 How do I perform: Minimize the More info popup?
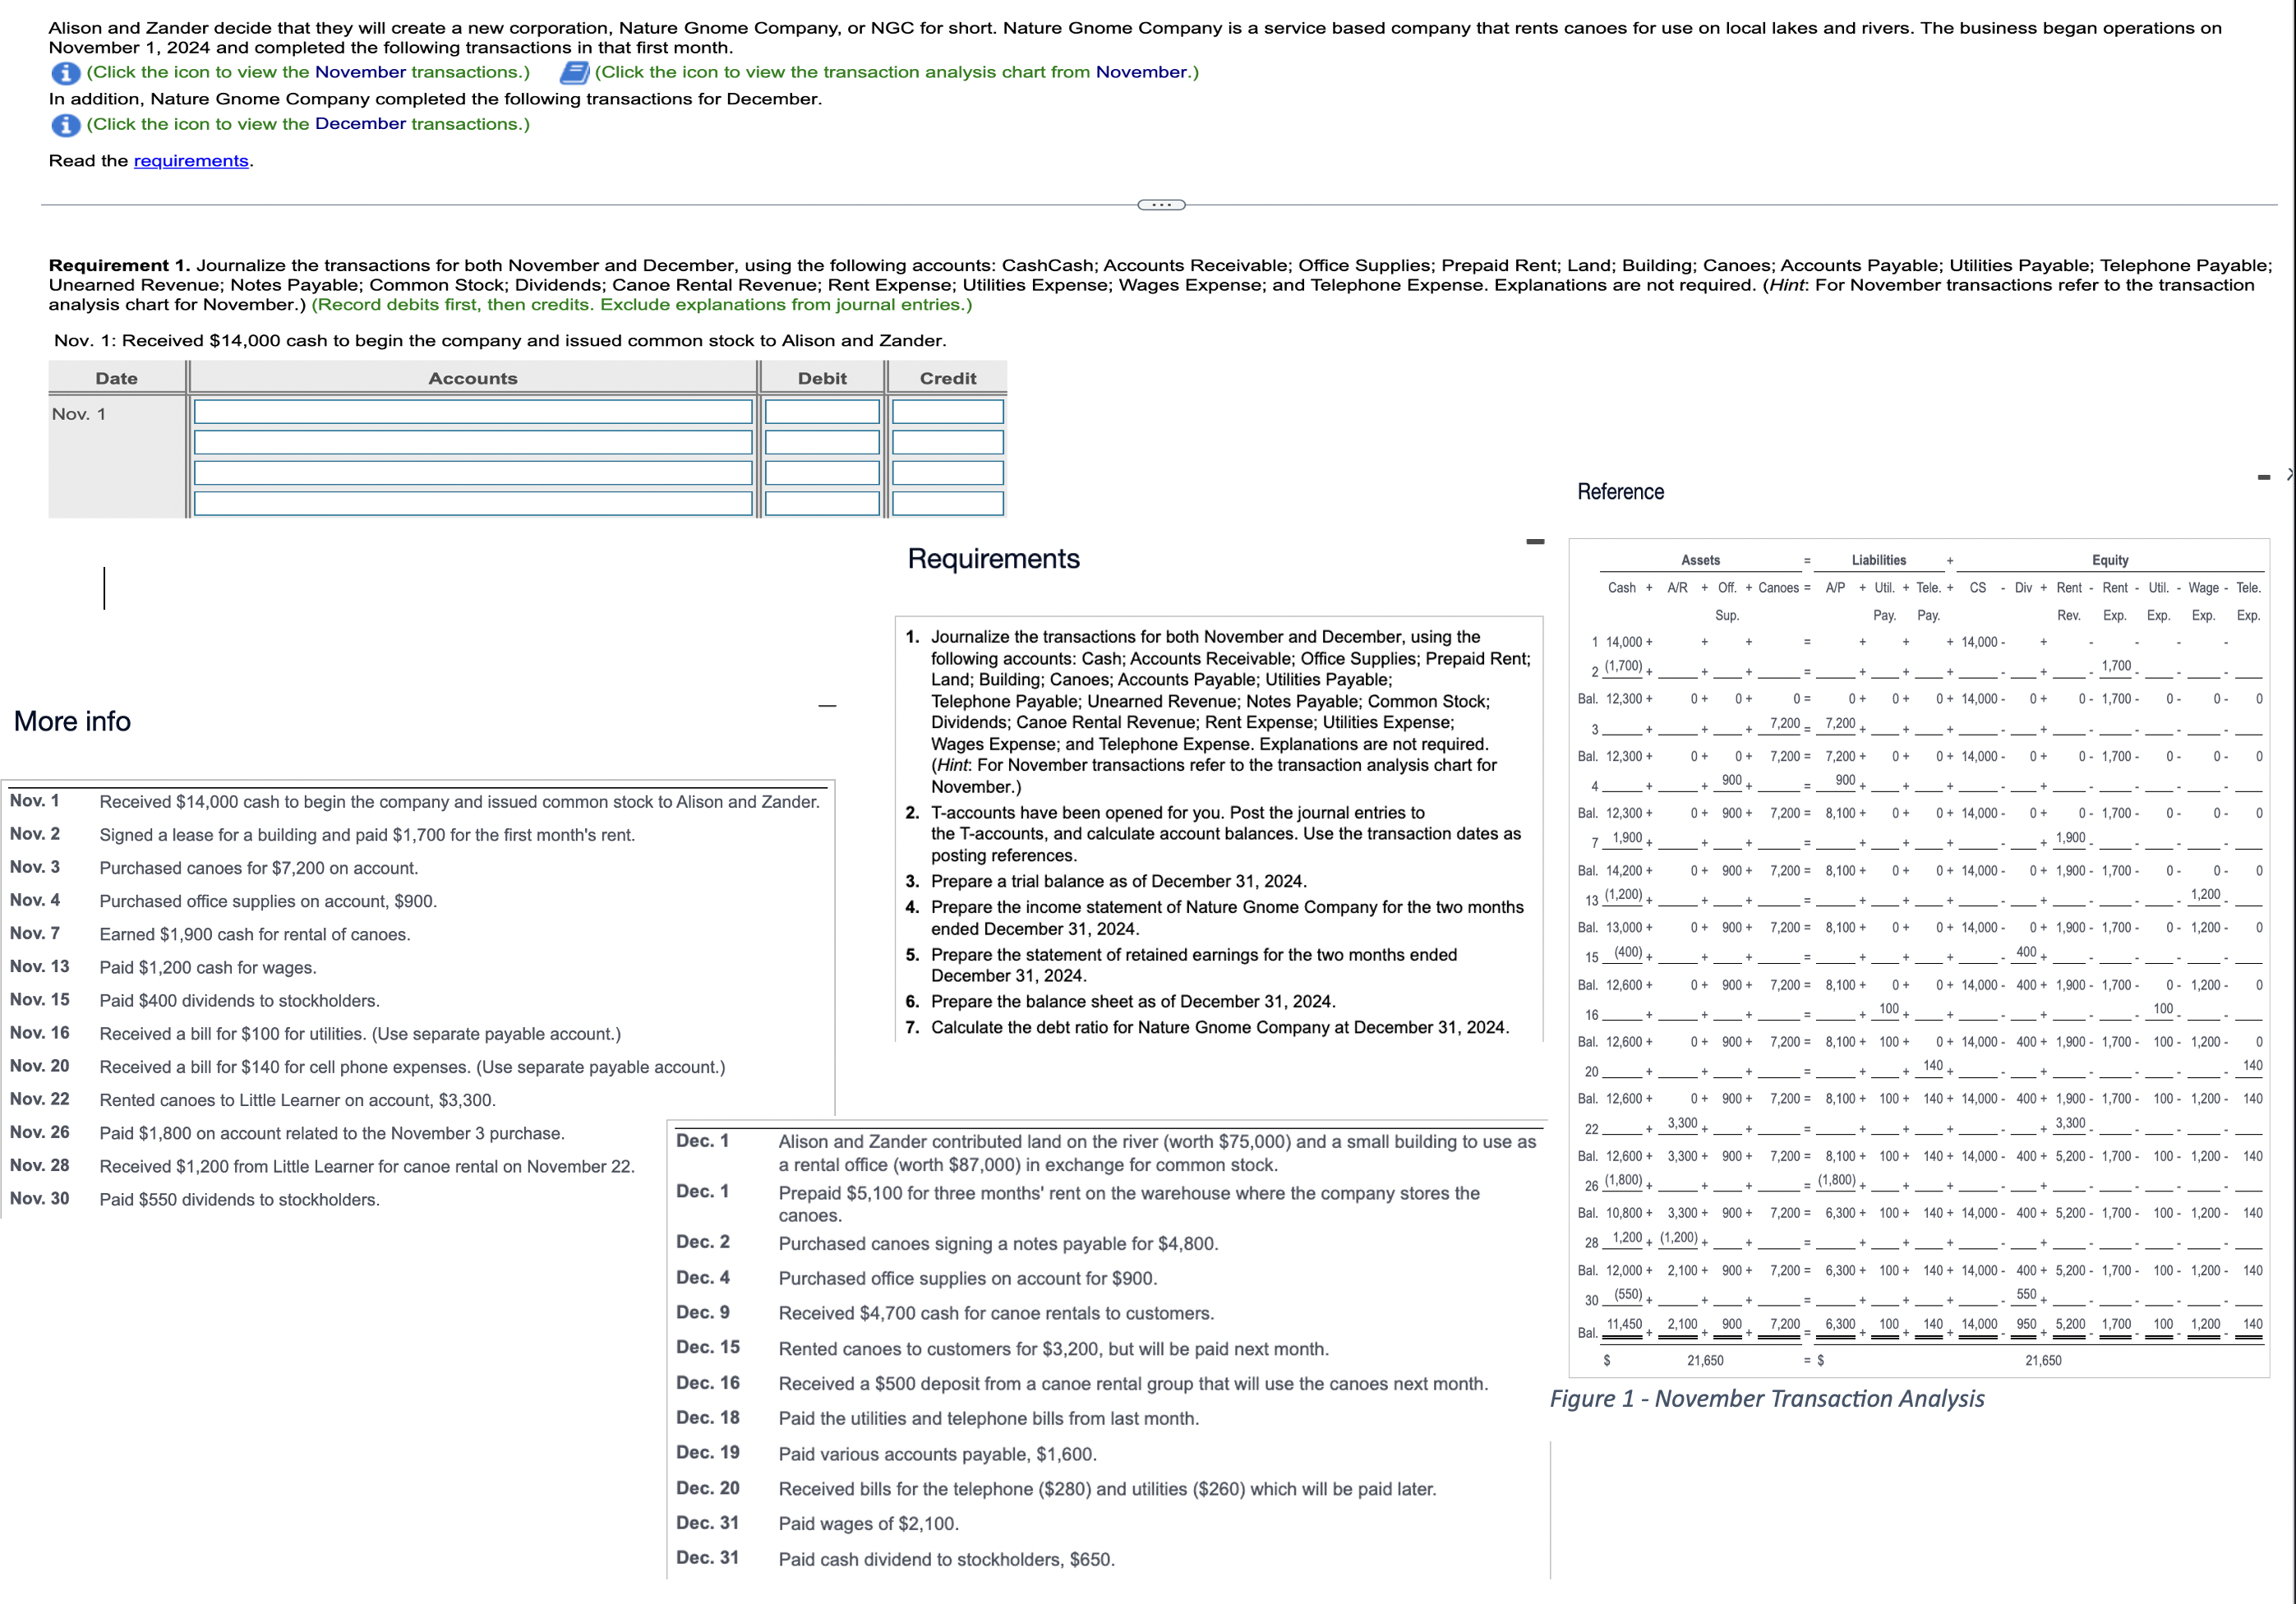point(827,706)
